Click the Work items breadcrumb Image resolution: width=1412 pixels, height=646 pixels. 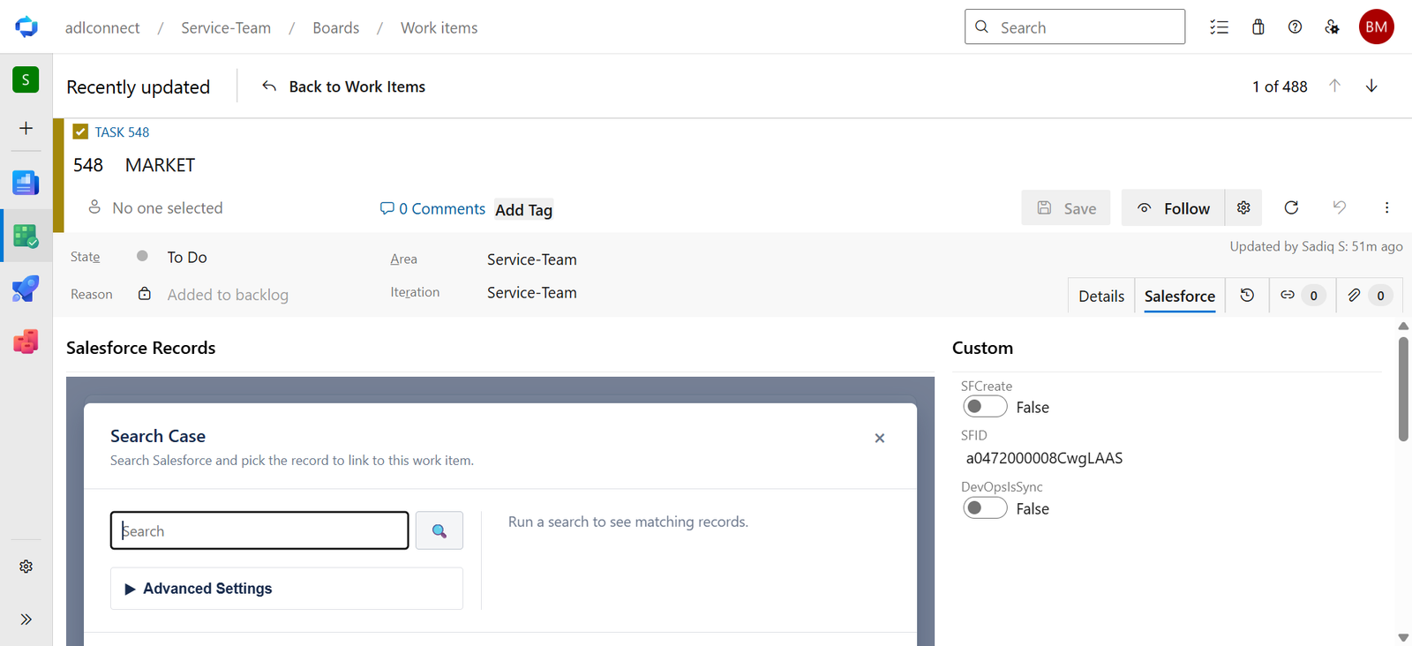click(x=439, y=27)
